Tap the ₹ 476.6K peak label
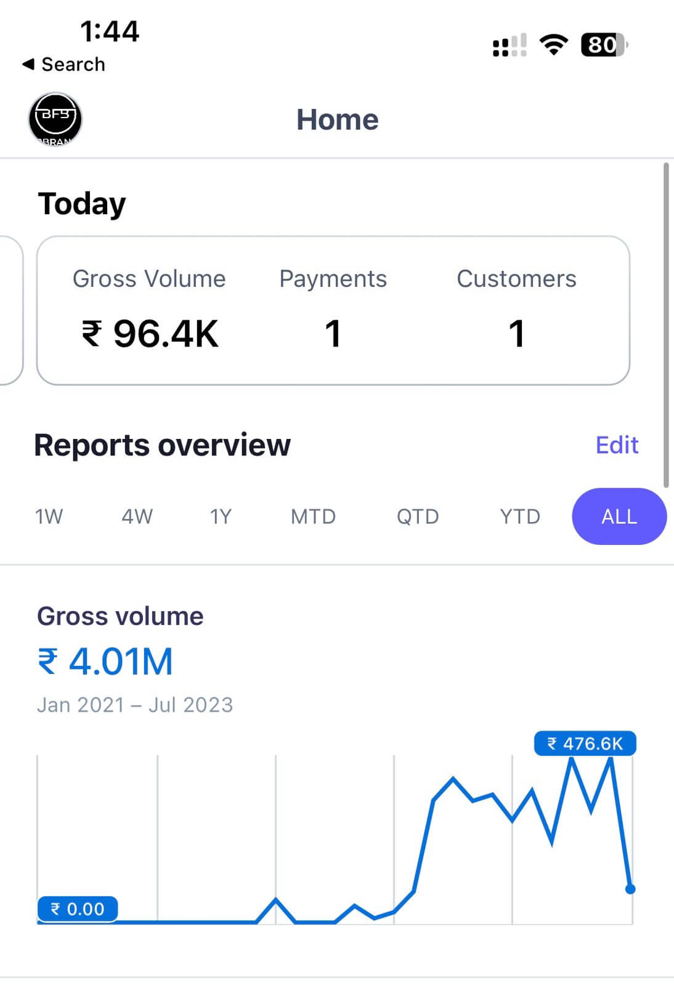Image resolution: width=674 pixels, height=985 pixels. click(585, 744)
